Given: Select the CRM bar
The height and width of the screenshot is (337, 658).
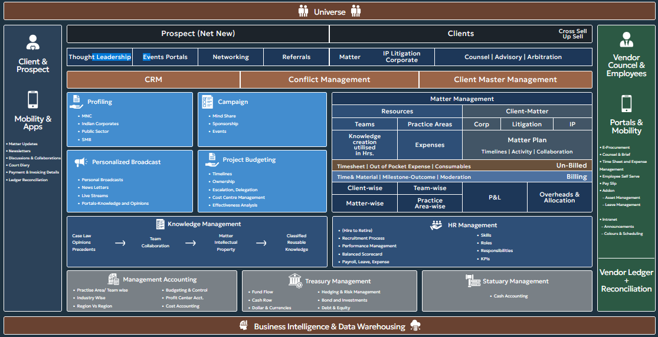Looking at the screenshot, I should tap(153, 80).
